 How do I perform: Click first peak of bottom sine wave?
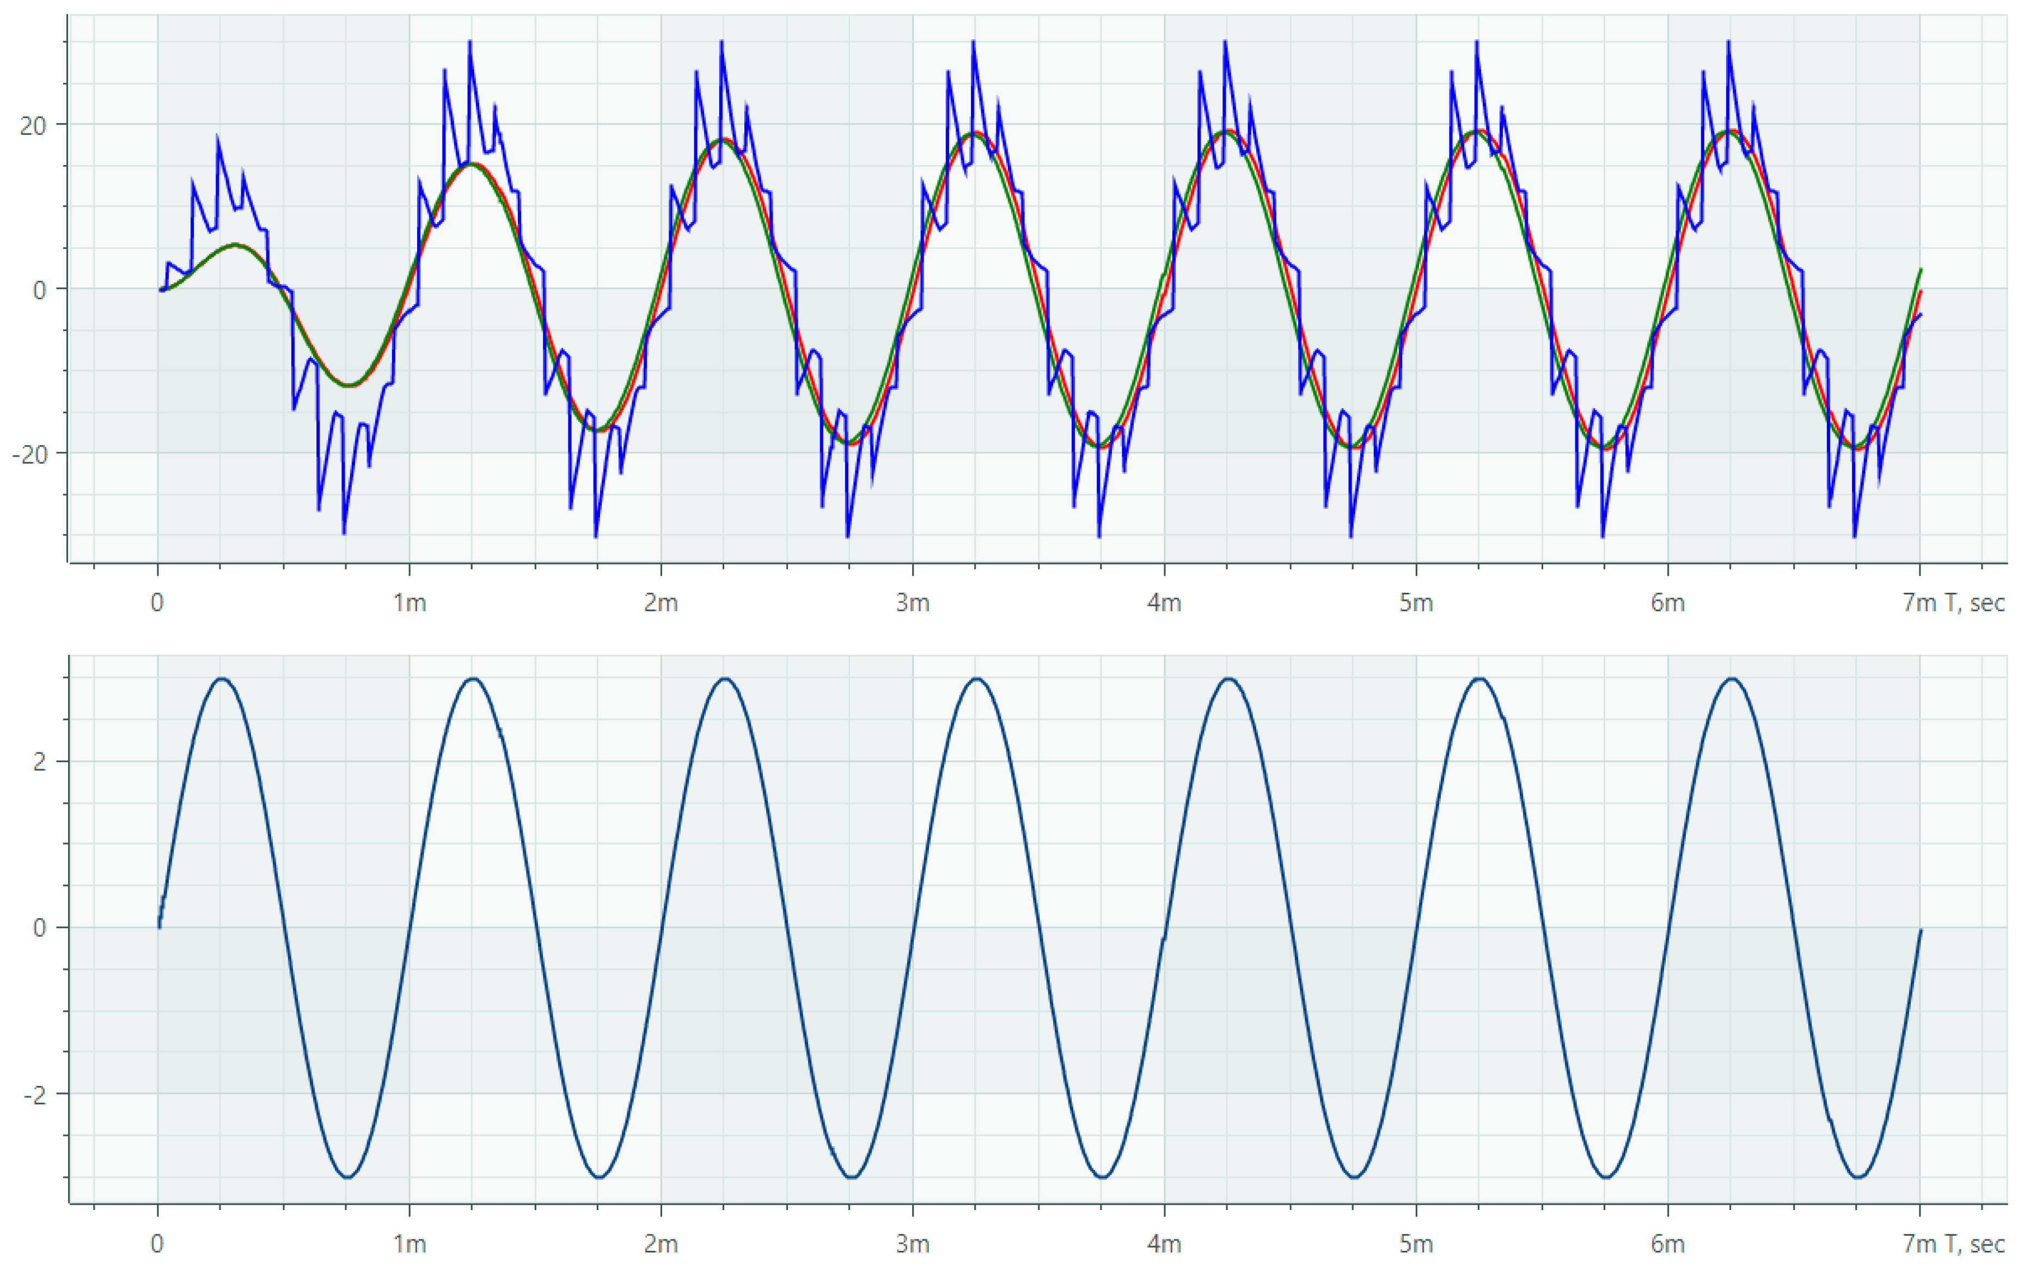point(222,679)
